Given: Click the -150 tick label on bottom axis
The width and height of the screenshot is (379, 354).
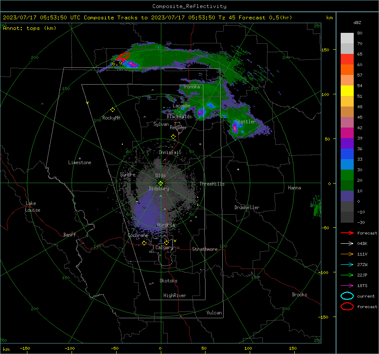Looking at the screenshot, I should click(x=25, y=348).
